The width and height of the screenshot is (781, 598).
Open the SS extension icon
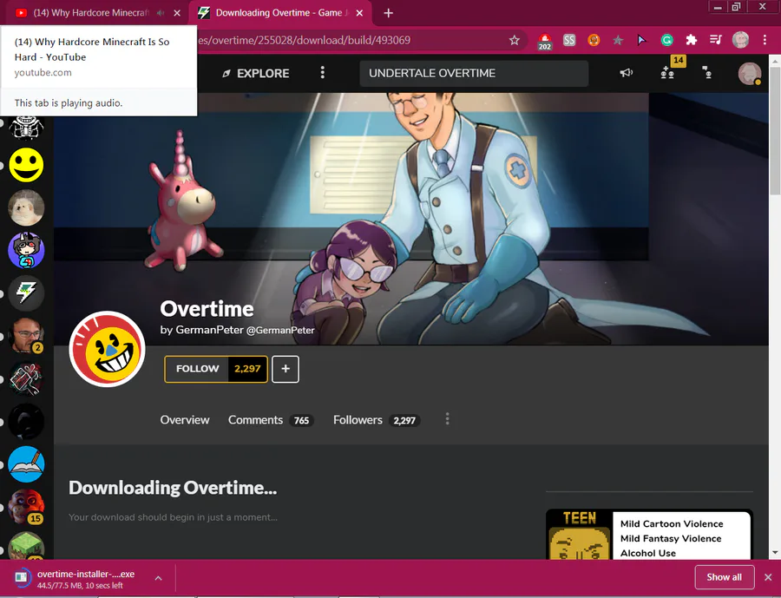coord(569,41)
